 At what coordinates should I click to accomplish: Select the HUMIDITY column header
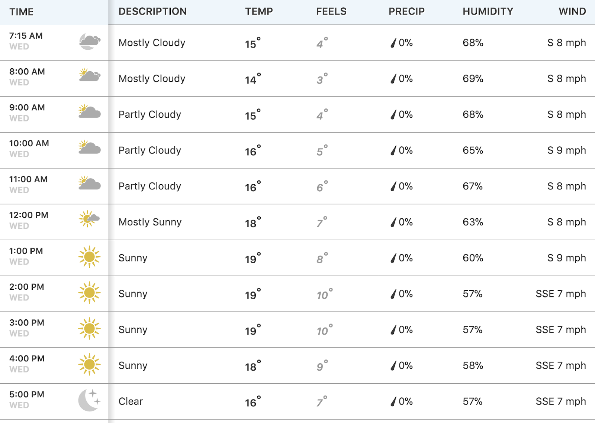point(488,12)
